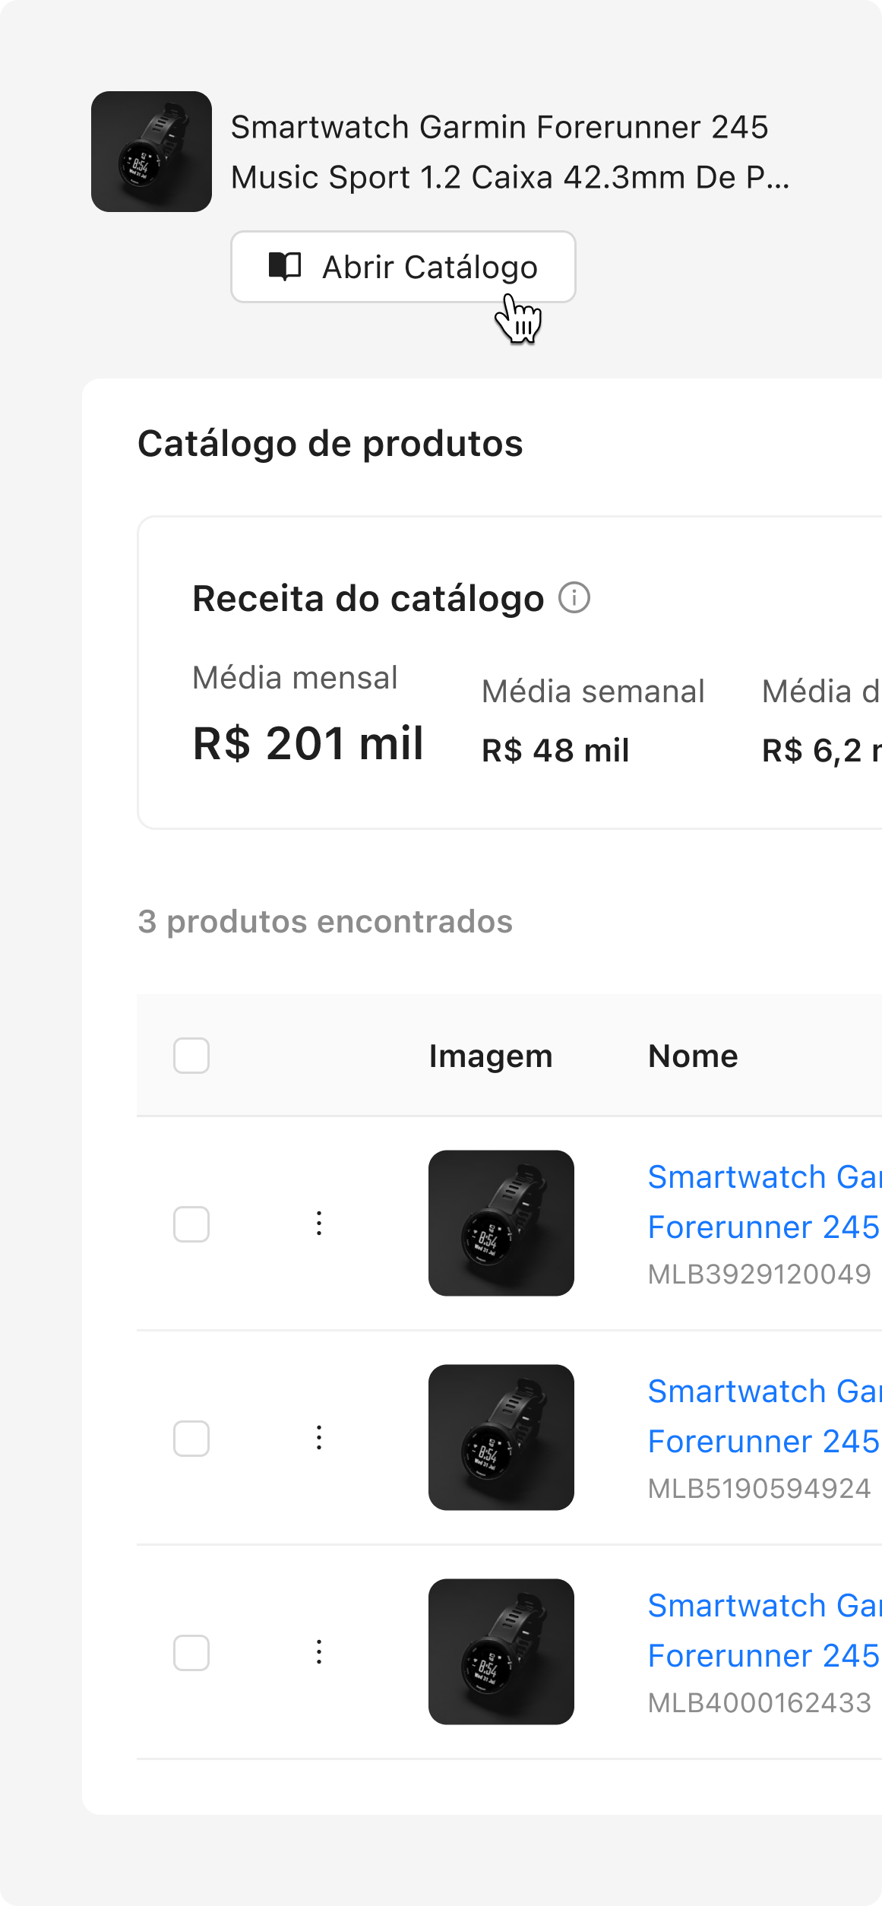This screenshot has width=882, height=1906.
Task: Click the top Garmin Forerunner header thumbnail
Action: click(x=151, y=151)
